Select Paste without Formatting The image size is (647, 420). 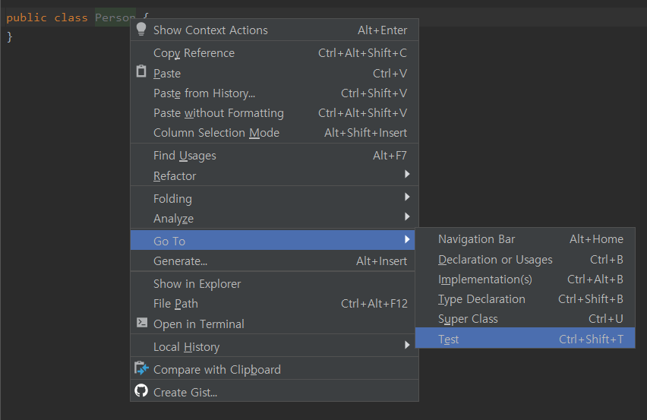274,113
